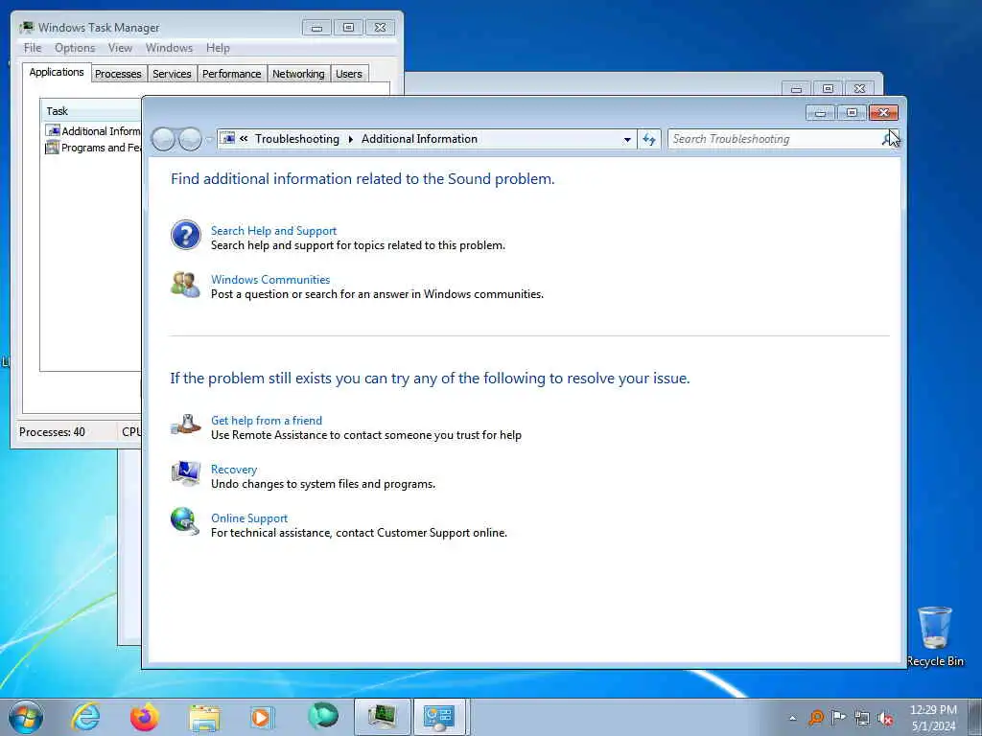
Task: Open the Search Help and Support link
Action: click(x=273, y=231)
